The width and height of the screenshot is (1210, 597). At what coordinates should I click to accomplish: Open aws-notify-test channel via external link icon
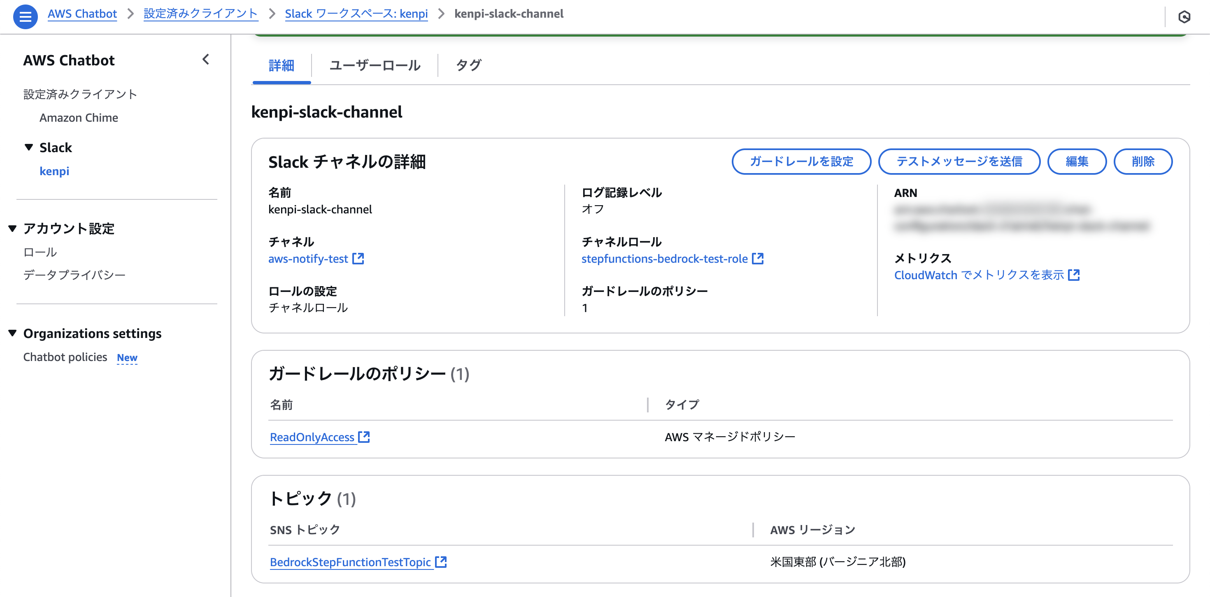click(359, 258)
